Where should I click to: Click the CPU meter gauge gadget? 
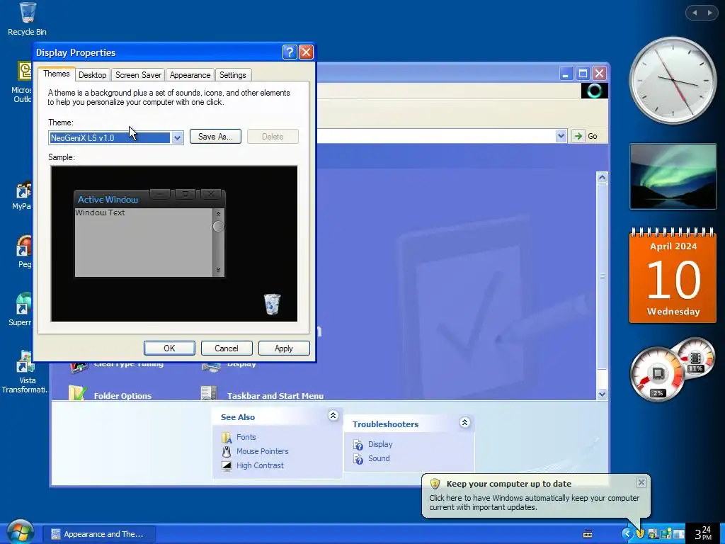click(x=658, y=374)
